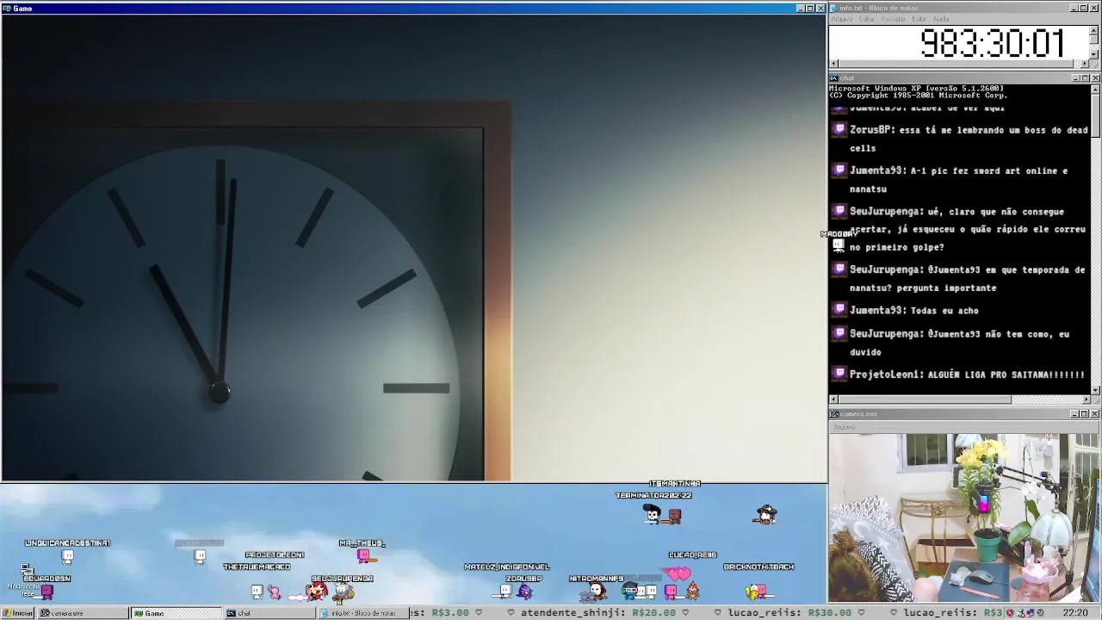Image resolution: width=1102 pixels, height=620 pixels.
Task: Click the camera.exe title bar icon
Action: pyautogui.click(x=834, y=414)
